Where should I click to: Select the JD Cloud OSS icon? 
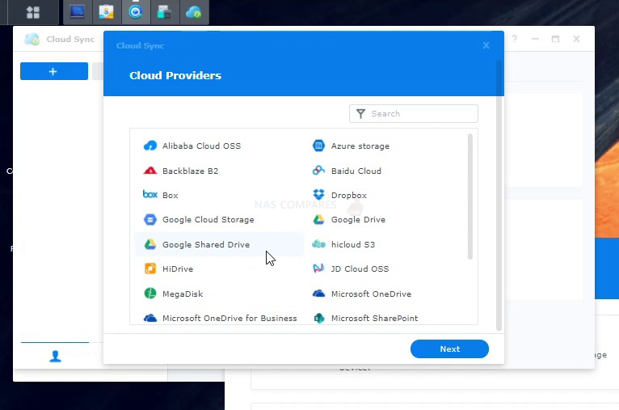(x=318, y=268)
